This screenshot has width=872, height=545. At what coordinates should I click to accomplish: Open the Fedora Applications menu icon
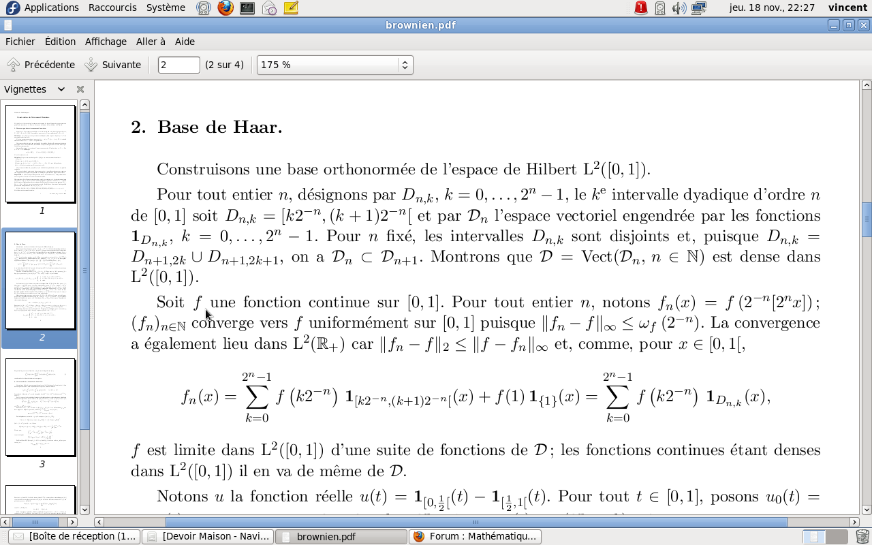point(12,7)
